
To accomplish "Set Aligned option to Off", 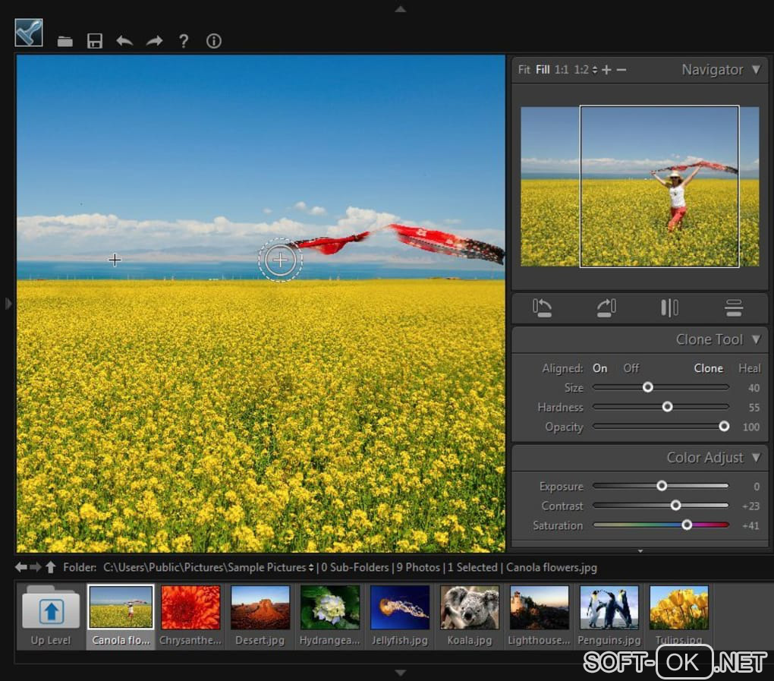I will [631, 368].
